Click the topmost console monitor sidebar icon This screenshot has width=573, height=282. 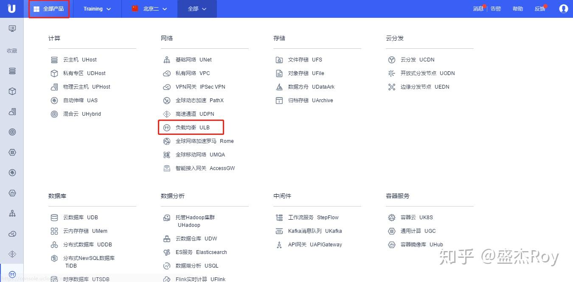11,28
